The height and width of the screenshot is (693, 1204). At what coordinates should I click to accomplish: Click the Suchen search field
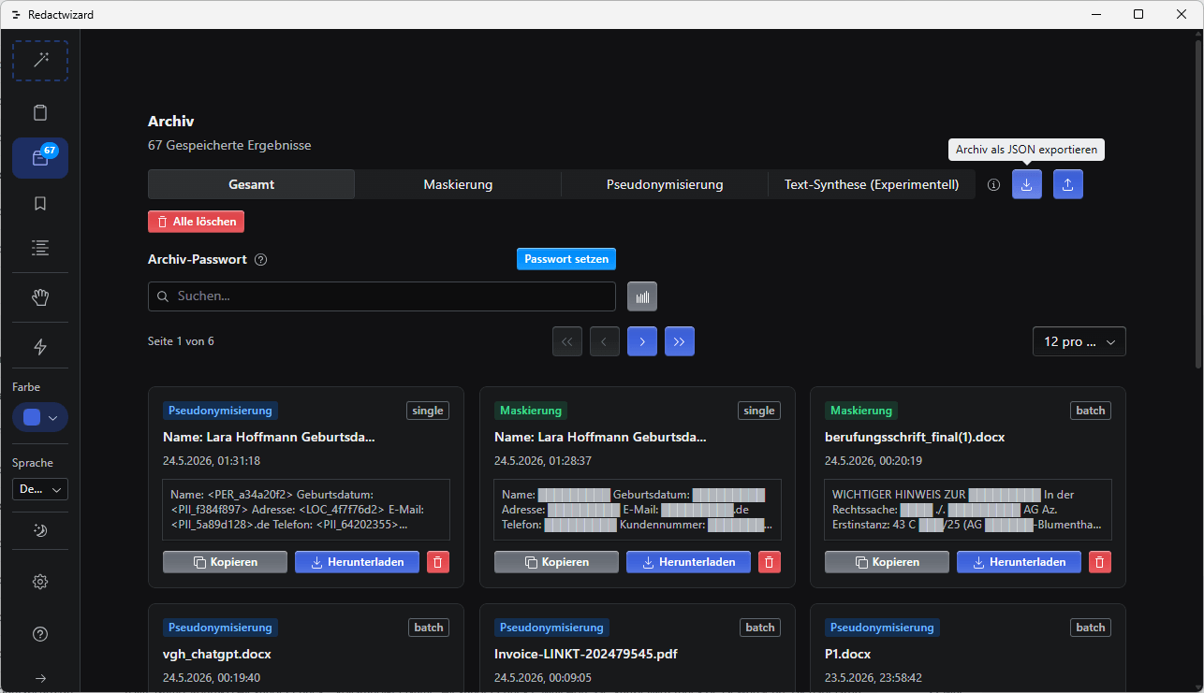(x=382, y=296)
